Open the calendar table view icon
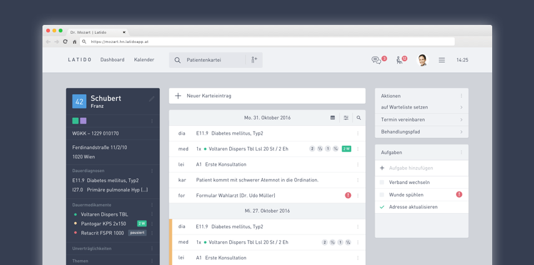Screen dimensions: 534x265 coord(332,118)
